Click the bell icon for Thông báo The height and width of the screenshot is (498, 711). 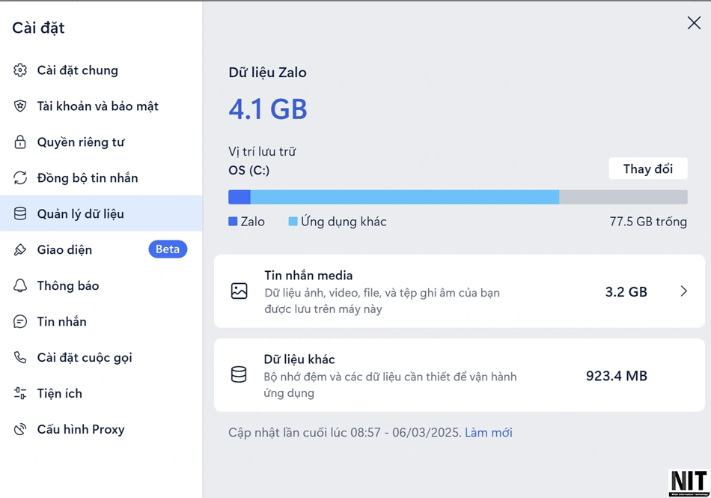[20, 285]
